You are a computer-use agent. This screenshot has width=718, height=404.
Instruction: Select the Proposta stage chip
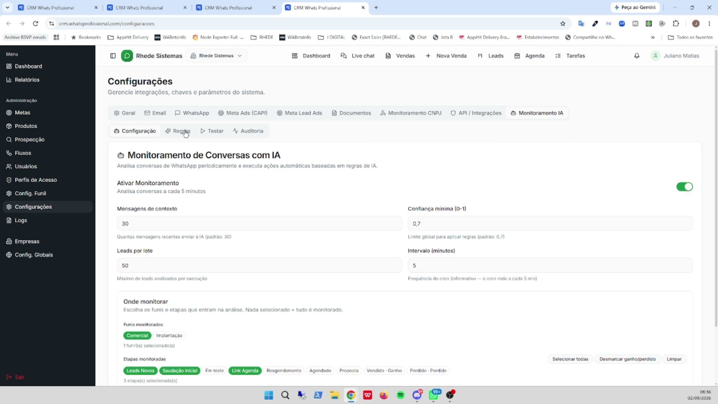coord(349,371)
